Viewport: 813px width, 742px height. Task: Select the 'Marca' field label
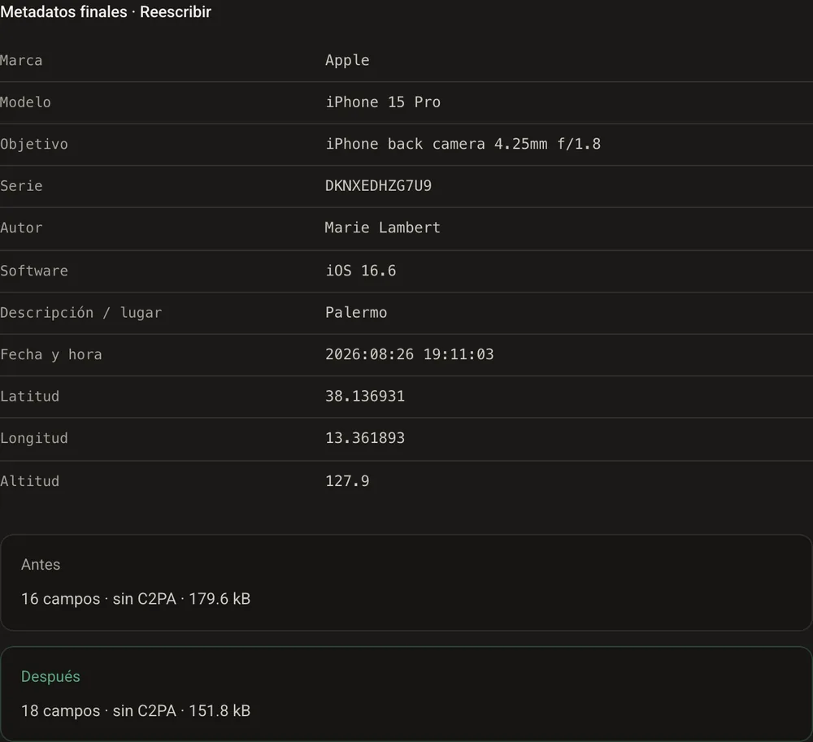(x=21, y=61)
